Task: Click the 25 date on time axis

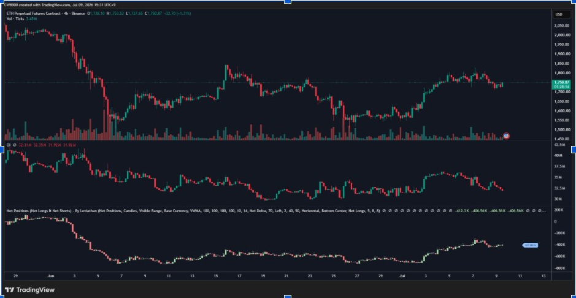Action: [333, 275]
